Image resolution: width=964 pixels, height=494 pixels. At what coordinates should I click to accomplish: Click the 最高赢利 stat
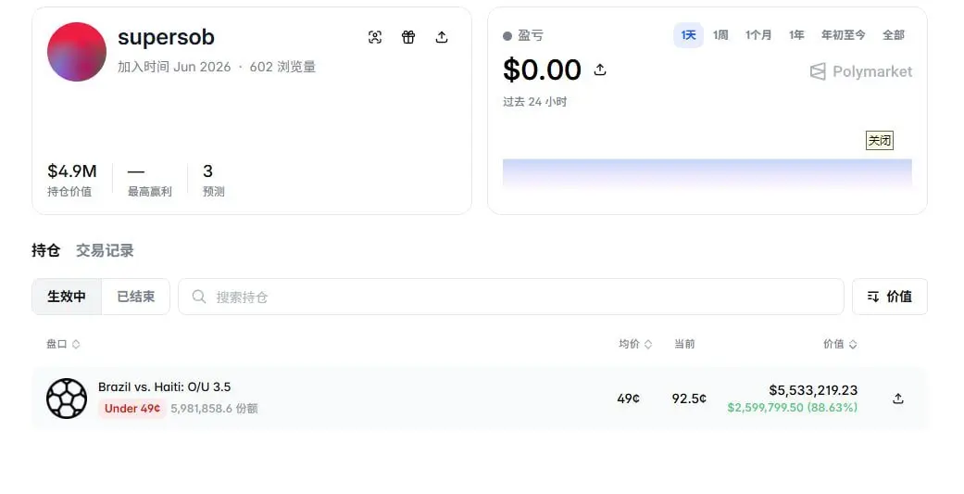[149, 179]
